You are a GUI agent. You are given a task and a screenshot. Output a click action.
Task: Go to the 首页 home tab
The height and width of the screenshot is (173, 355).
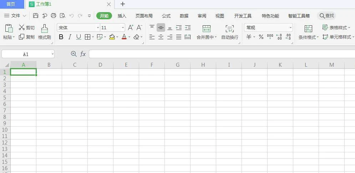pos(11,4)
